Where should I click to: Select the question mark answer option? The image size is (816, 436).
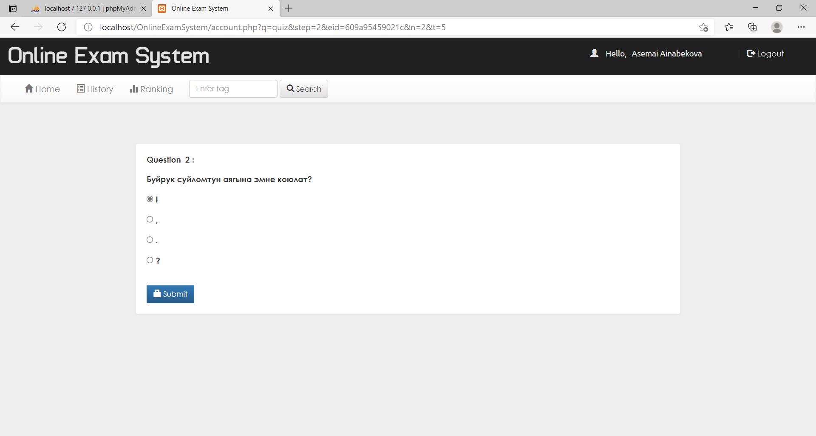(150, 260)
